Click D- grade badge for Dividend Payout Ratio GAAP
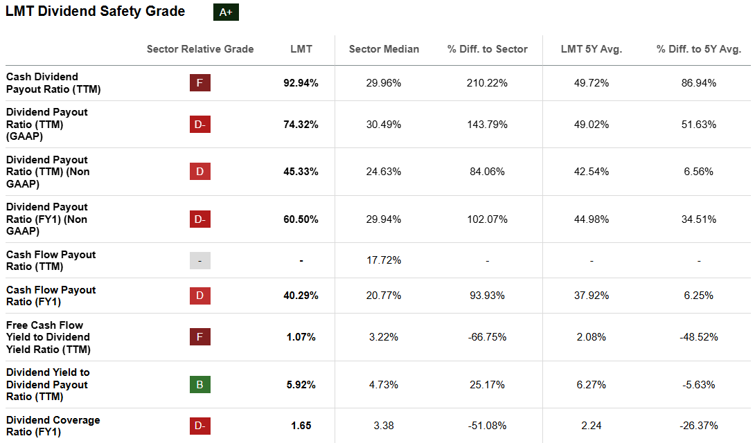This screenshot has width=755, height=443. 200,125
